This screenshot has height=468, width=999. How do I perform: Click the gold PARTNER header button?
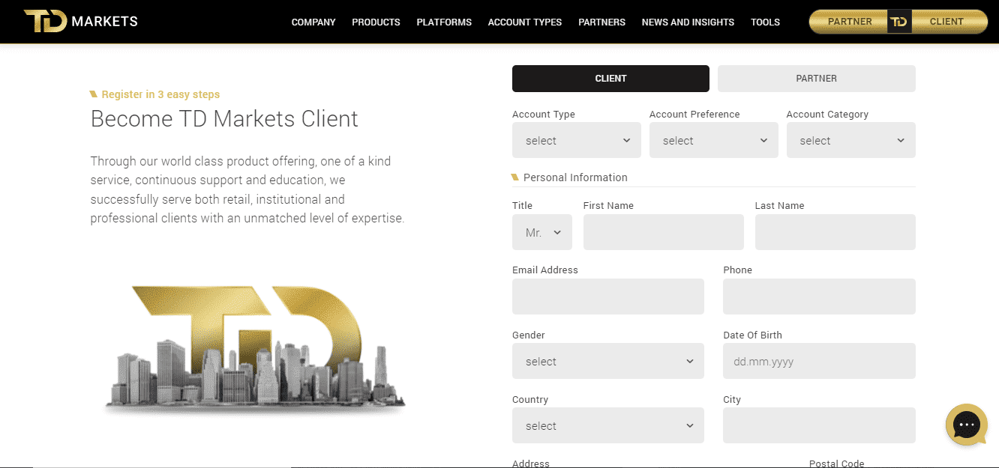[x=850, y=22]
